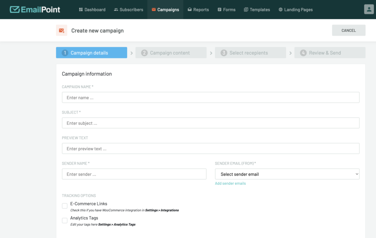Click the Landing Pages globe icon

281,10
